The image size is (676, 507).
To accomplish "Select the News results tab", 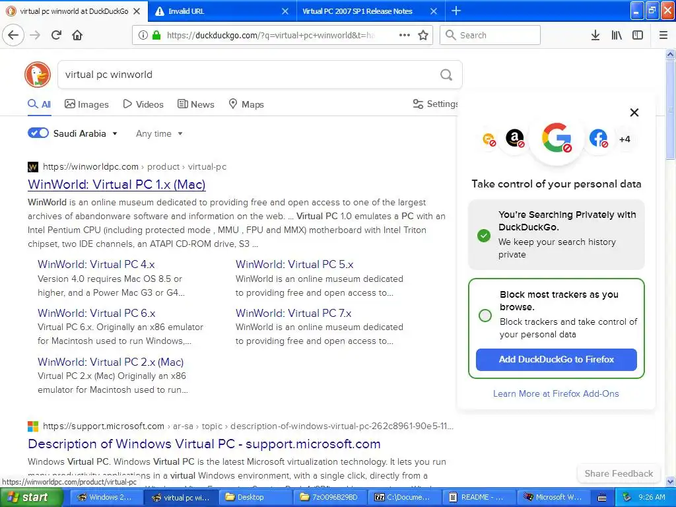I will coord(195,104).
